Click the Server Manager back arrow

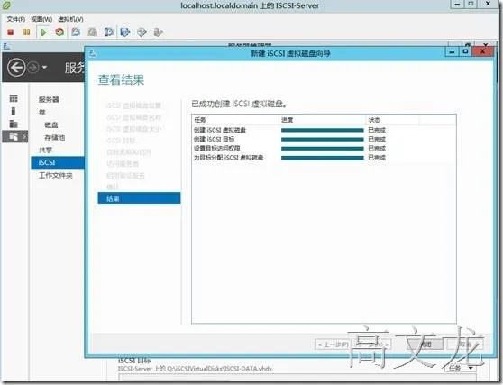point(16,68)
